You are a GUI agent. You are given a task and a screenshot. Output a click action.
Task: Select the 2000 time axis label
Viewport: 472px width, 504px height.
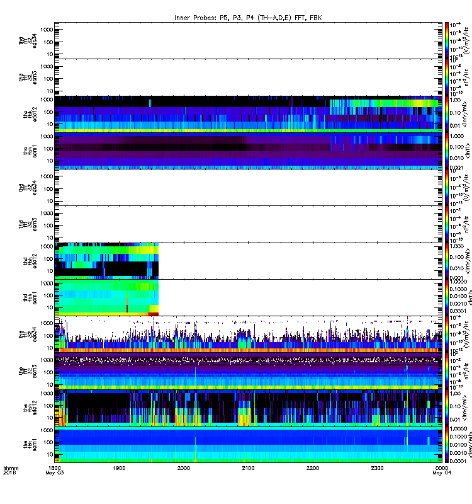click(x=184, y=468)
